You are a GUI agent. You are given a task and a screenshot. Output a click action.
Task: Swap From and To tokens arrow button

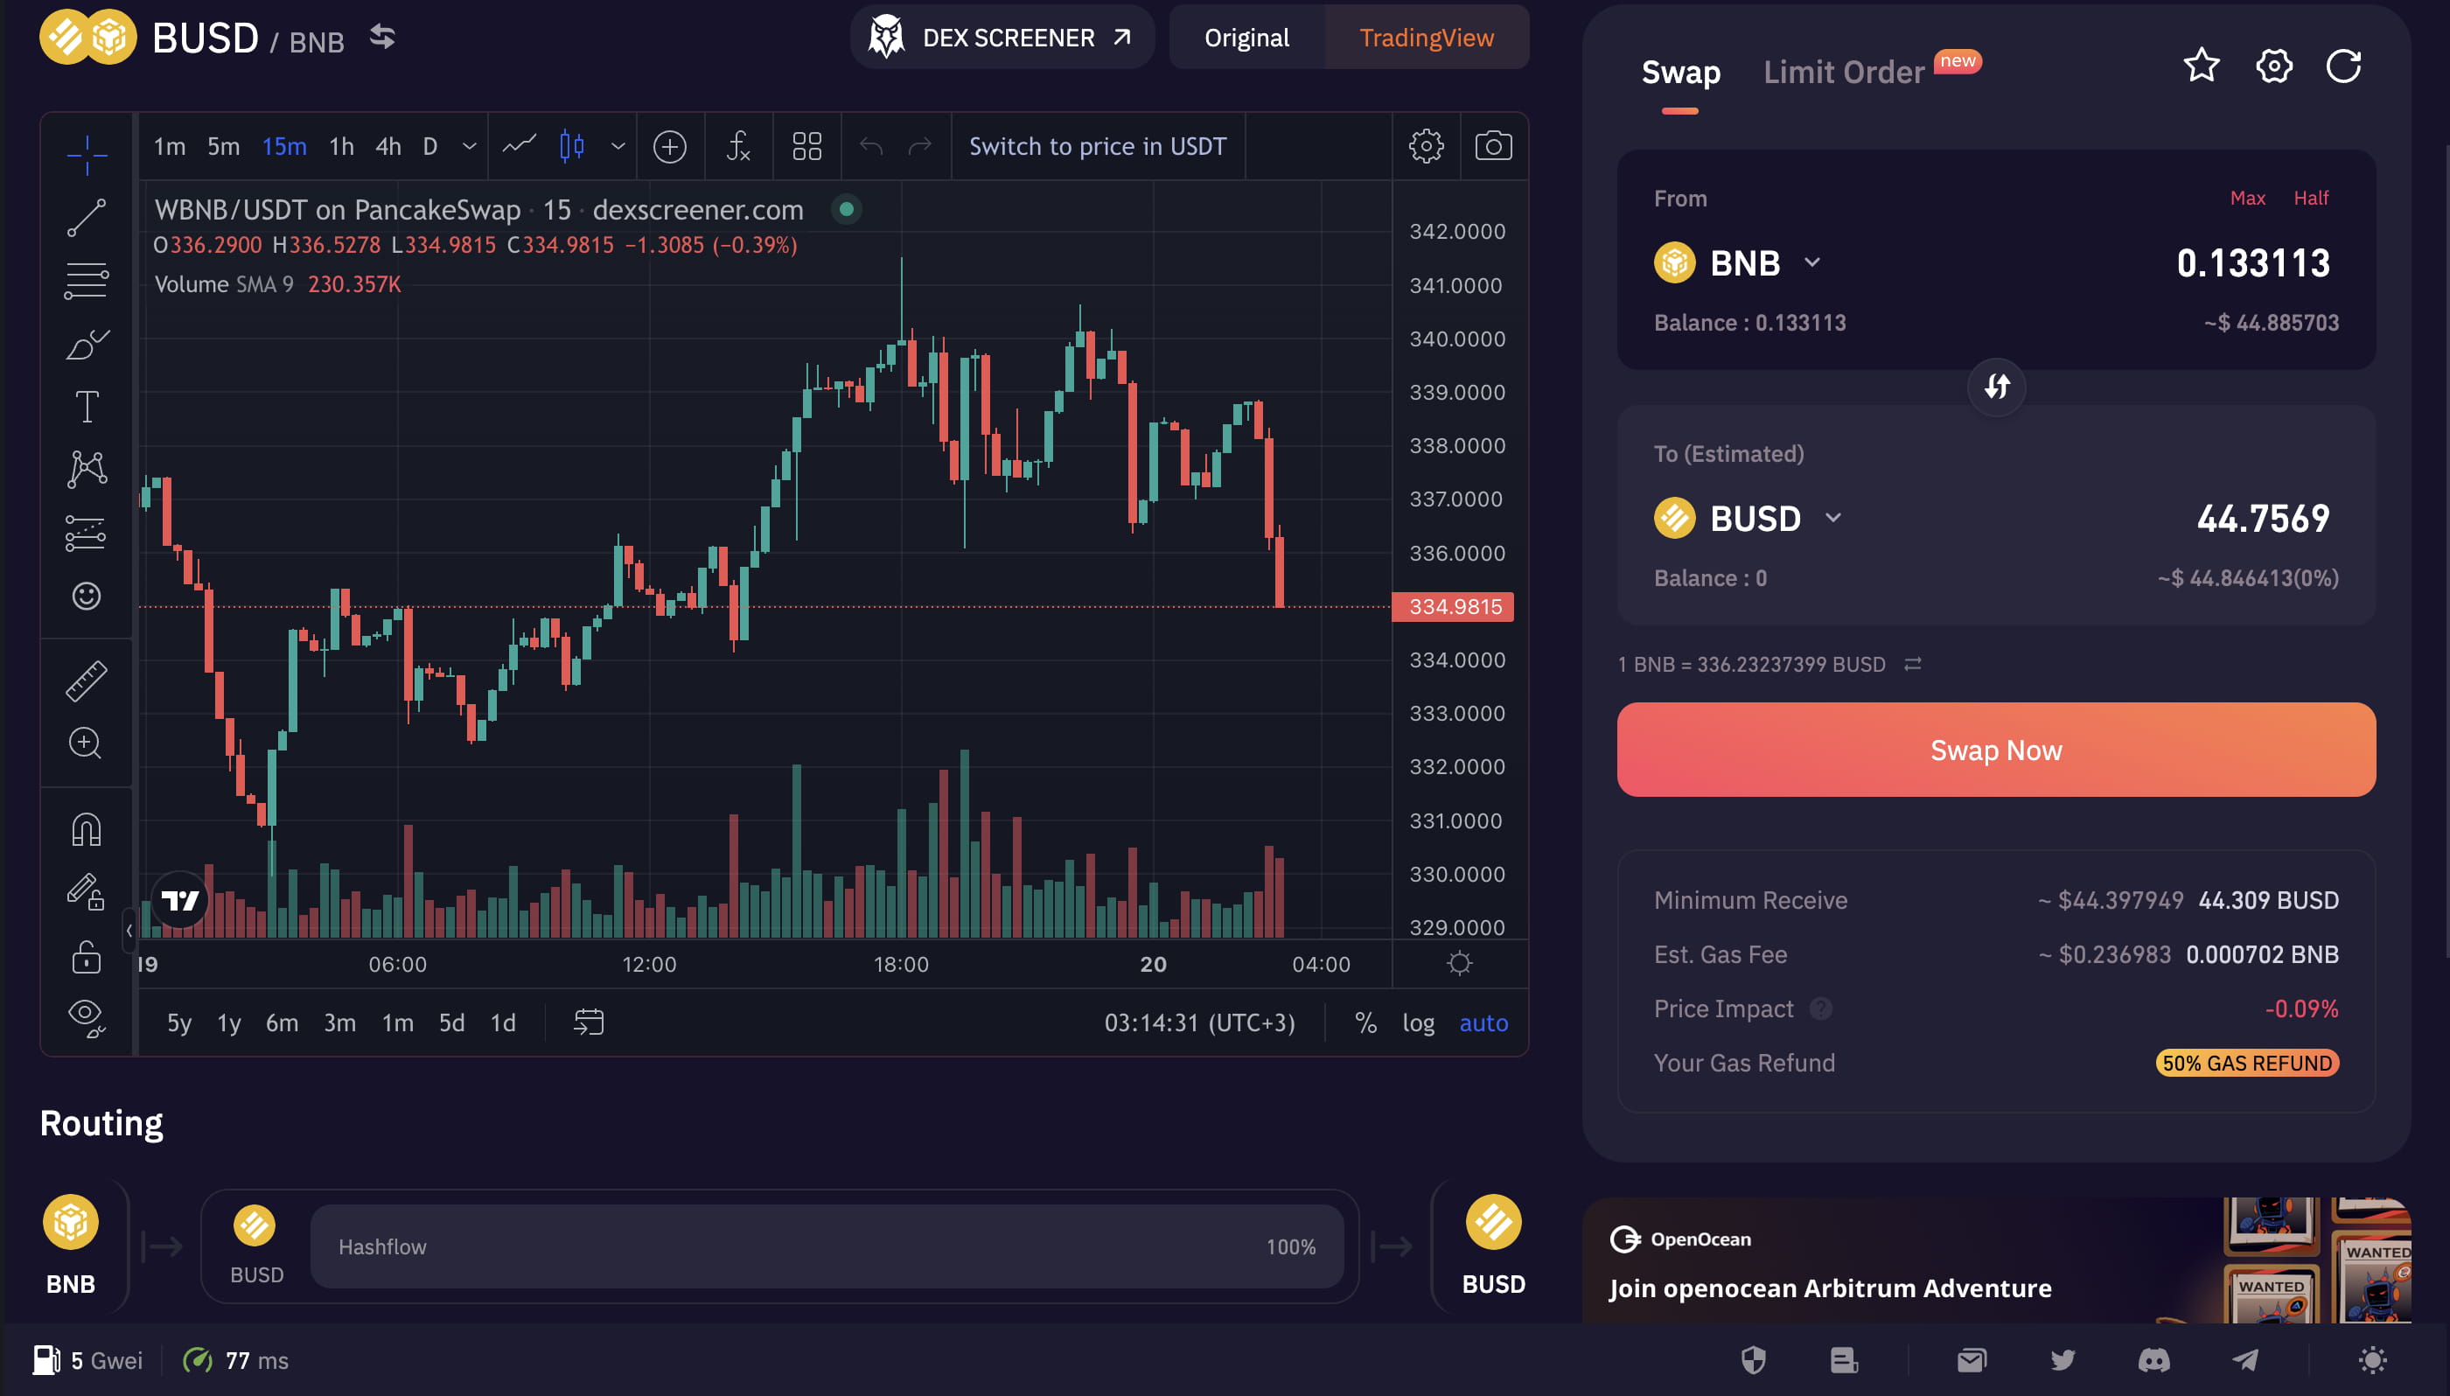(1997, 387)
